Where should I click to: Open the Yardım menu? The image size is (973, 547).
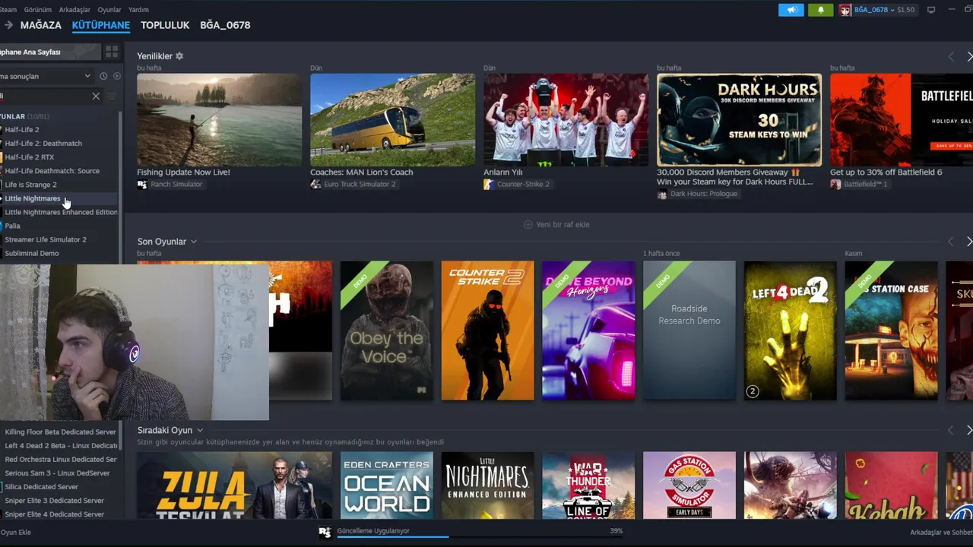pos(138,10)
